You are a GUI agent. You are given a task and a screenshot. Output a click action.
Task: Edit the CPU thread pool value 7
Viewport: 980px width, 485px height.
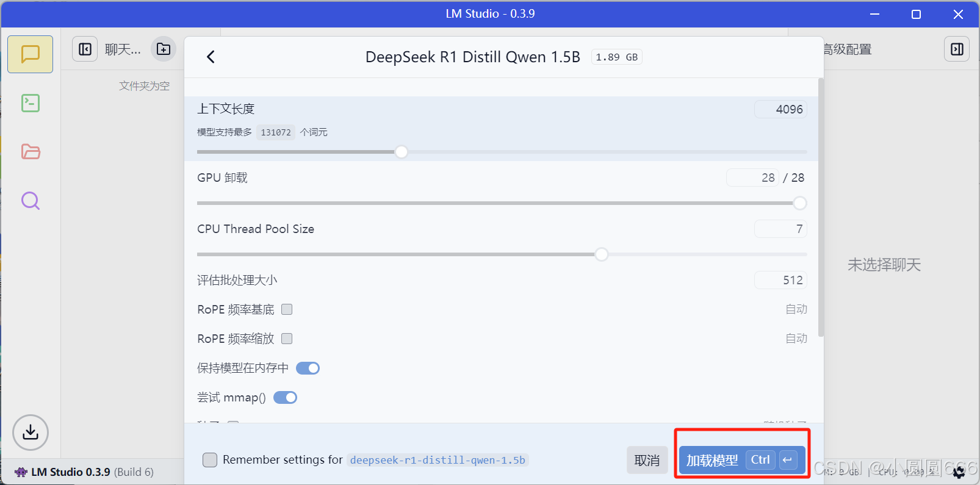pyautogui.click(x=780, y=229)
